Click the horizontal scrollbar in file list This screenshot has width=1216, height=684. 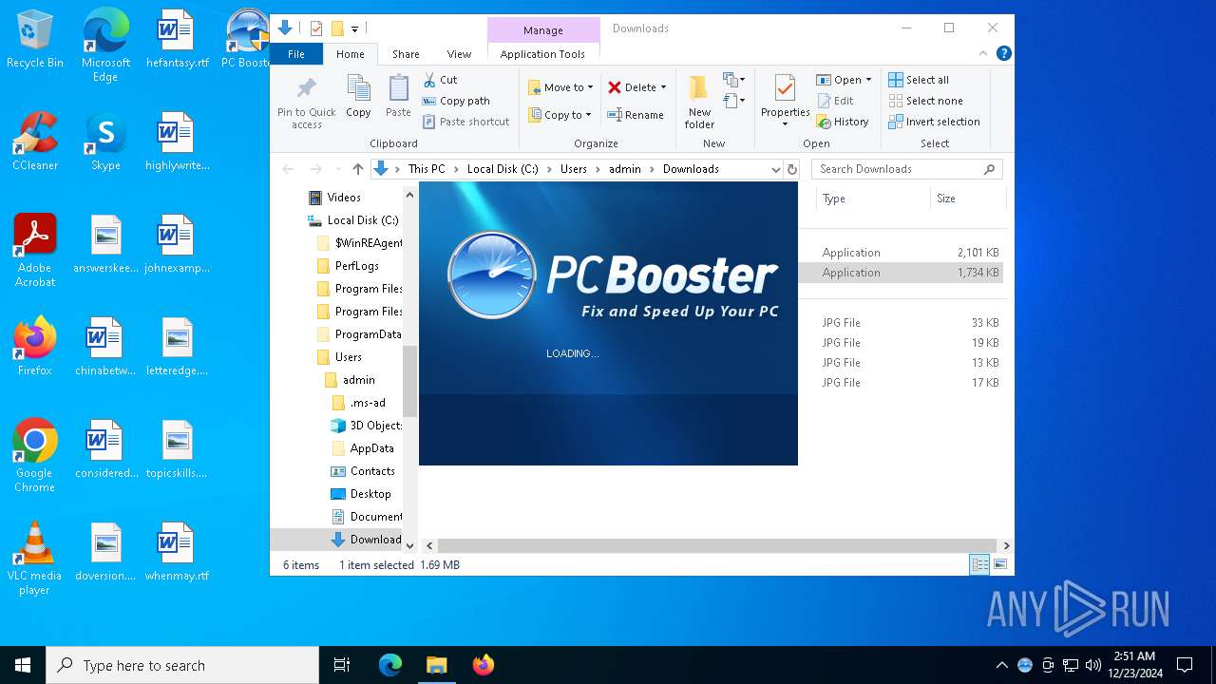coord(719,545)
